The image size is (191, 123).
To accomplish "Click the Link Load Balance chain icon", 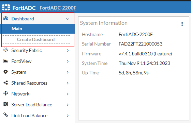I will coord(5,115).
